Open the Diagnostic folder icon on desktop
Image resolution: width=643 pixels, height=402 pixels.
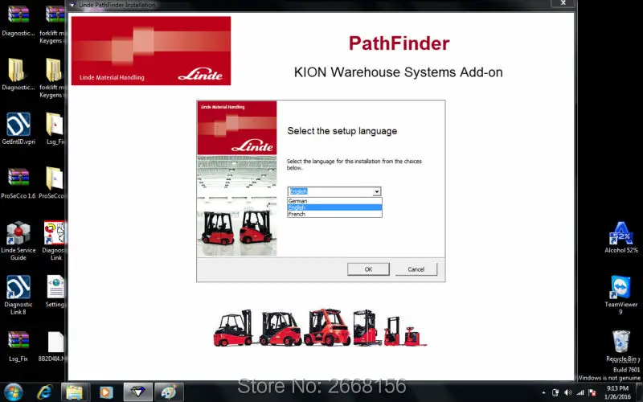(x=18, y=74)
